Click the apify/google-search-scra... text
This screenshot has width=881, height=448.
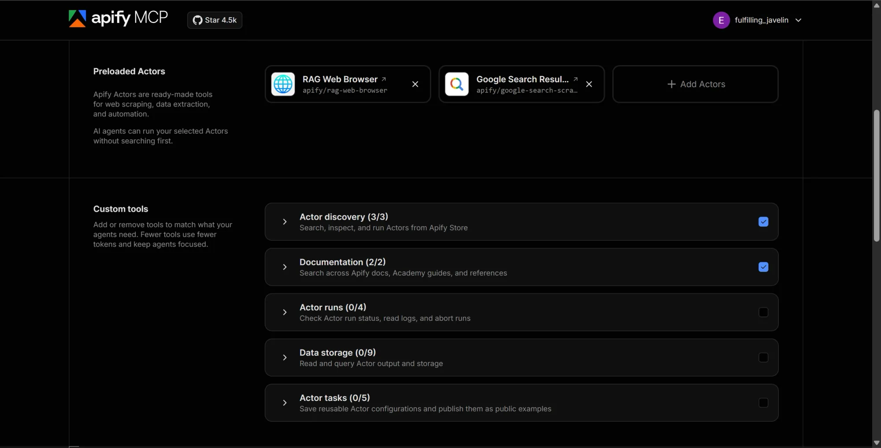pos(527,90)
